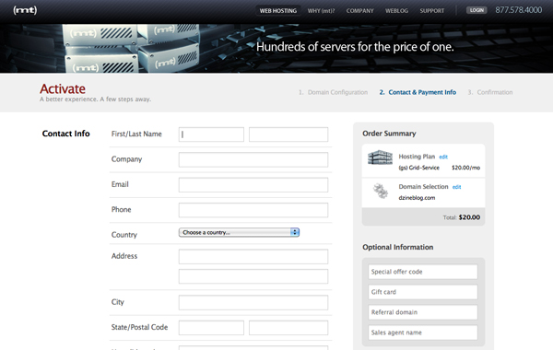Click the server boxes banner image
Screen dimensions: 553x350
(x=131, y=48)
